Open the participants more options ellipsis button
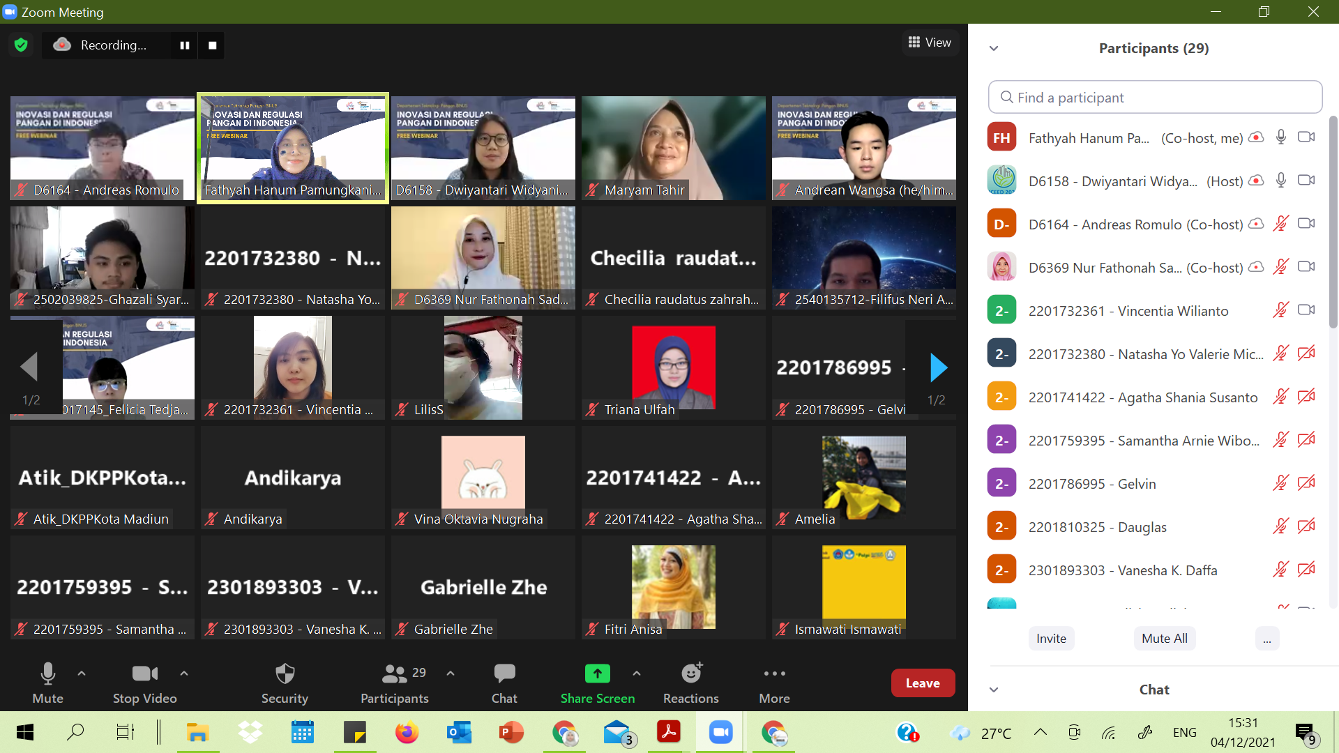1339x753 pixels. coord(1266,639)
